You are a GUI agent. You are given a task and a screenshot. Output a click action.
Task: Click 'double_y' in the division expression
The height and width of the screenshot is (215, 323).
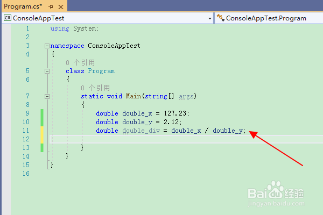[228, 131]
